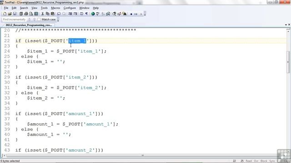Toggle Read status bar indicator
The image size is (291, 163).
tap(249, 161)
